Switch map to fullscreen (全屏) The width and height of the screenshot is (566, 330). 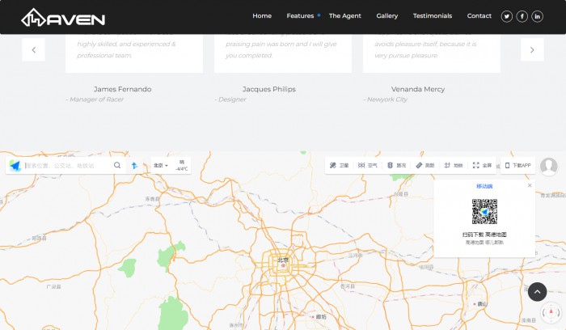click(482, 165)
